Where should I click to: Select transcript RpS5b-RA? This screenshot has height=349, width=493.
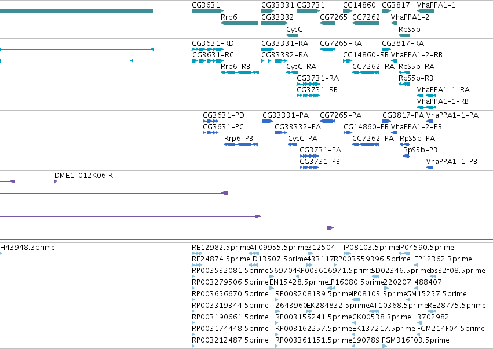point(417,67)
